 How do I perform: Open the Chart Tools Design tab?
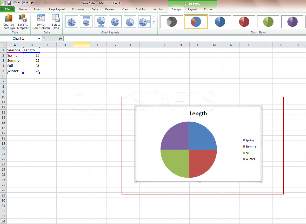click(x=176, y=9)
